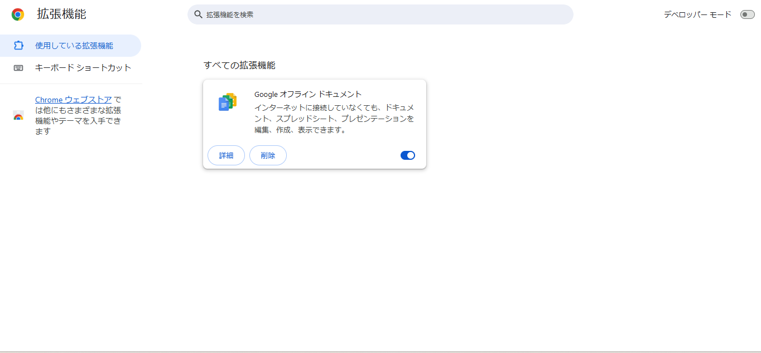The image size is (761, 353).
Task: Select キーボード ショートカット in the sidebar
Action: 83,68
